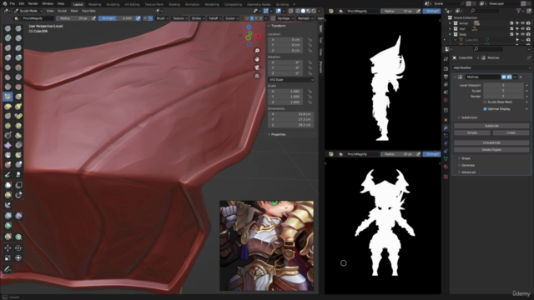
Task: Select the Elastic Deform brush
Action: pyautogui.click(x=8, y=107)
